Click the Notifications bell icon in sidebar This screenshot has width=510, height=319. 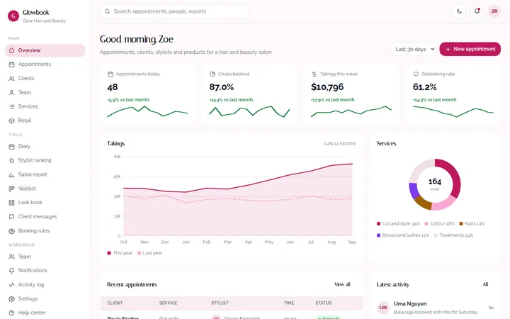(12, 271)
